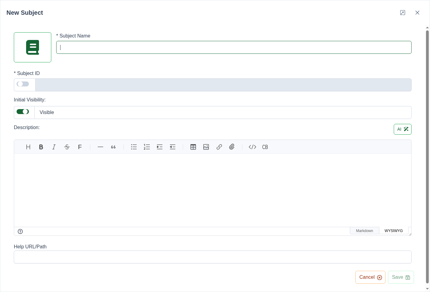This screenshot has height=292, width=430.
Task: Apply strikethrough formatting
Action: click(x=67, y=147)
